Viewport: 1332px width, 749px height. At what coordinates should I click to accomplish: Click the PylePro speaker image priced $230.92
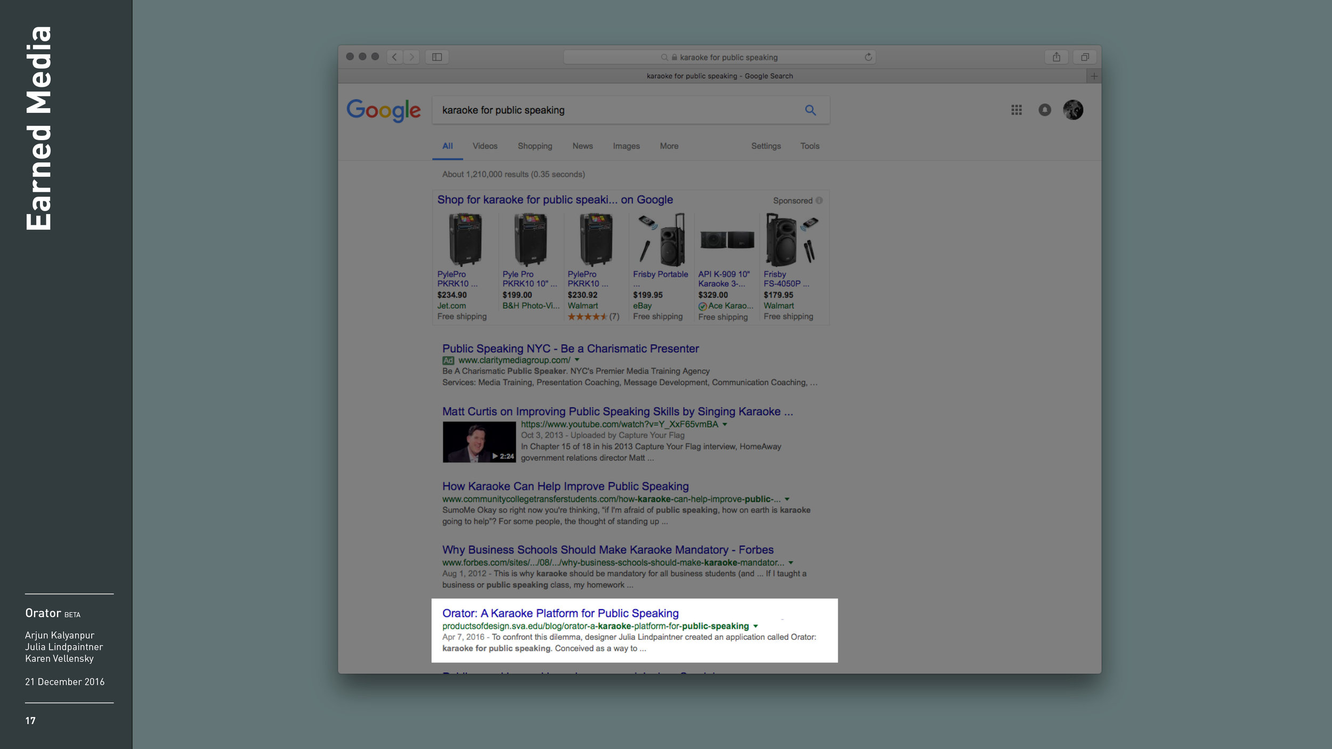click(x=596, y=240)
